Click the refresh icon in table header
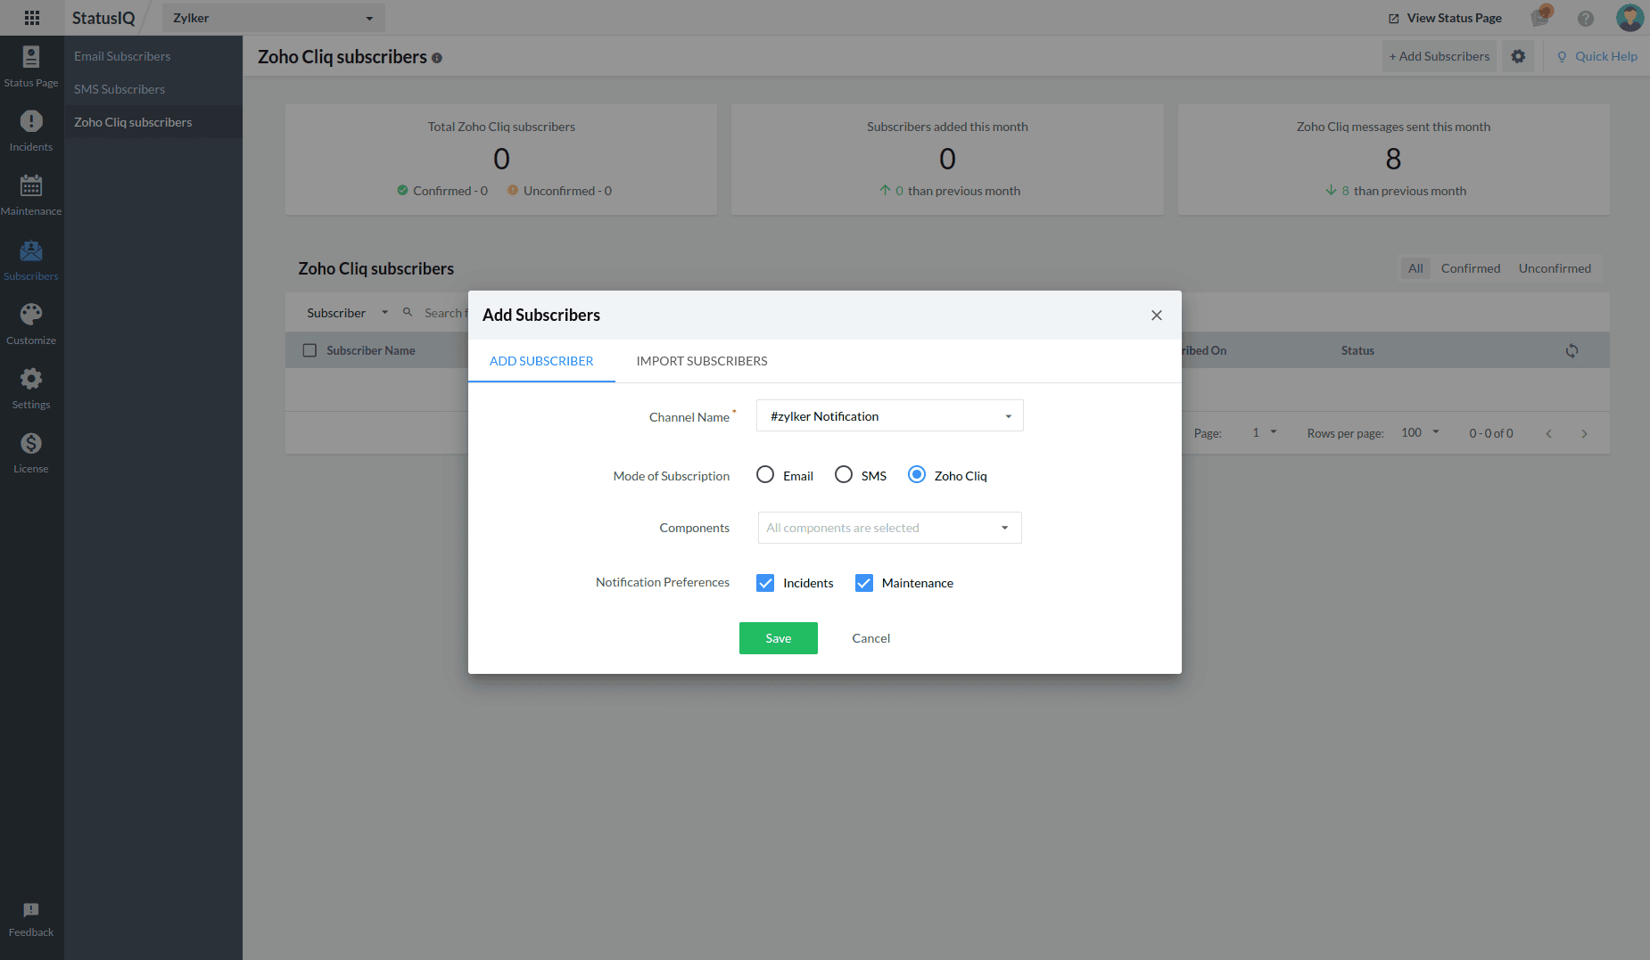The width and height of the screenshot is (1650, 960). tap(1572, 351)
